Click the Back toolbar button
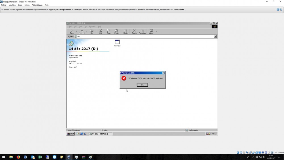Viewport: 284px width, 160px height. coord(72,32)
